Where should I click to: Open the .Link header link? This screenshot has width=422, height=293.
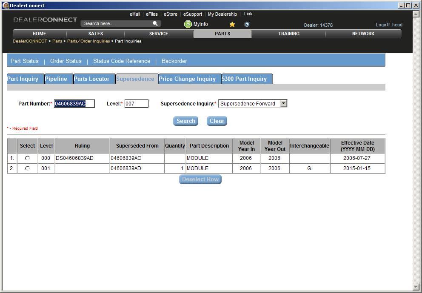coord(248,14)
